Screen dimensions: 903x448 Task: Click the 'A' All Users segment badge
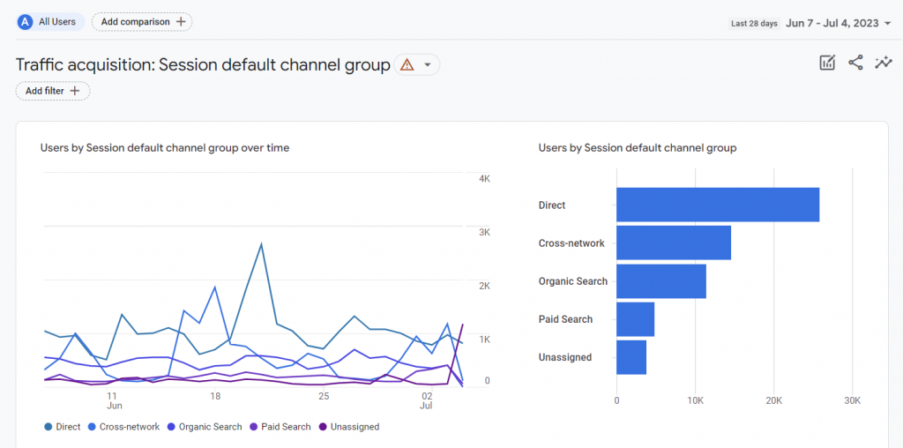pyautogui.click(x=26, y=21)
